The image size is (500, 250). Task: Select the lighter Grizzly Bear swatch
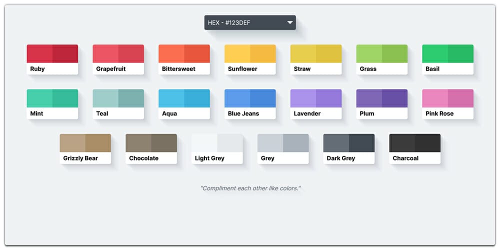[72, 142]
